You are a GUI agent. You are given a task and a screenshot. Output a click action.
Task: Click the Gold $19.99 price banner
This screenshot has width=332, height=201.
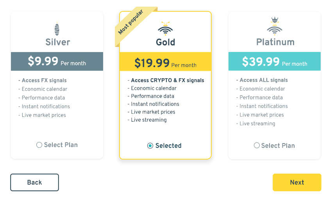165,63
